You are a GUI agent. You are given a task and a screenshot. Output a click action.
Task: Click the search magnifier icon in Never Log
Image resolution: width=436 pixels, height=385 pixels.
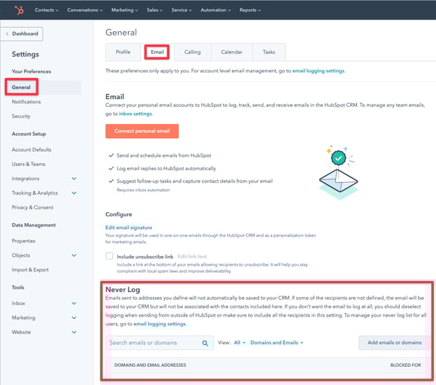(205, 343)
